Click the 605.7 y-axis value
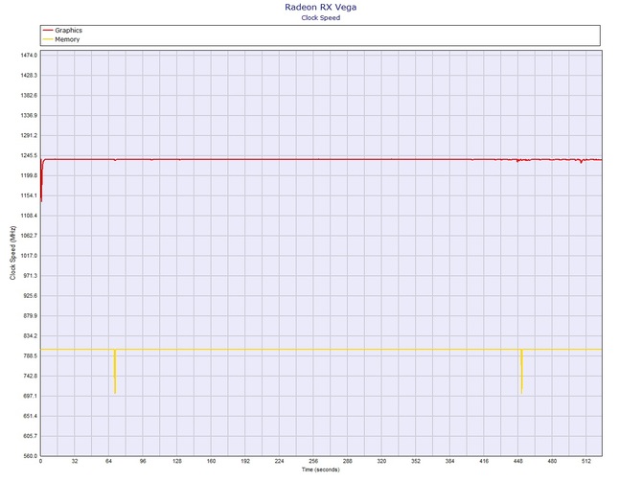This screenshot has width=642, height=481. coord(30,436)
